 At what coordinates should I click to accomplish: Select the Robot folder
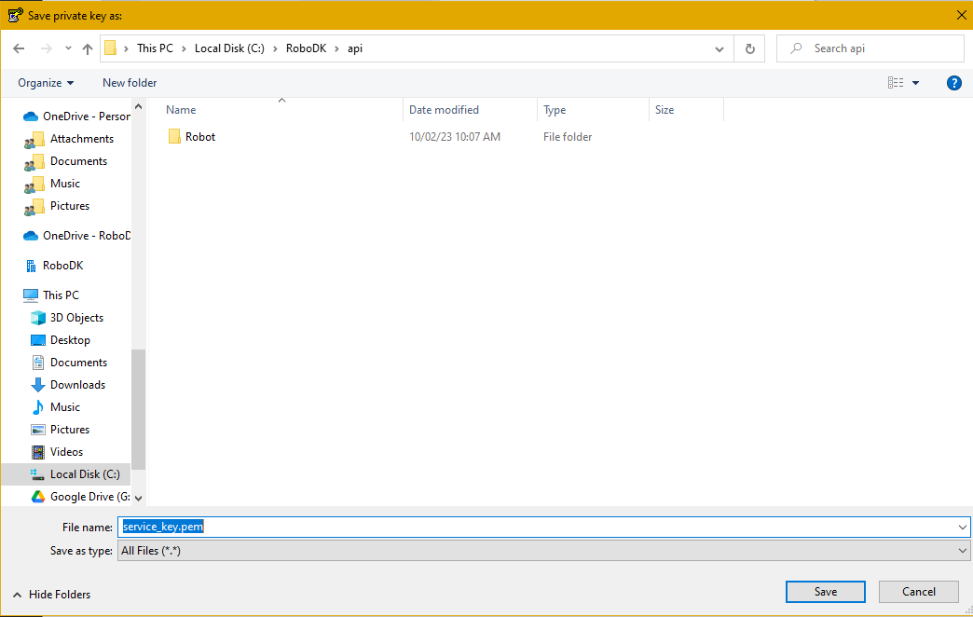click(x=199, y=137)
